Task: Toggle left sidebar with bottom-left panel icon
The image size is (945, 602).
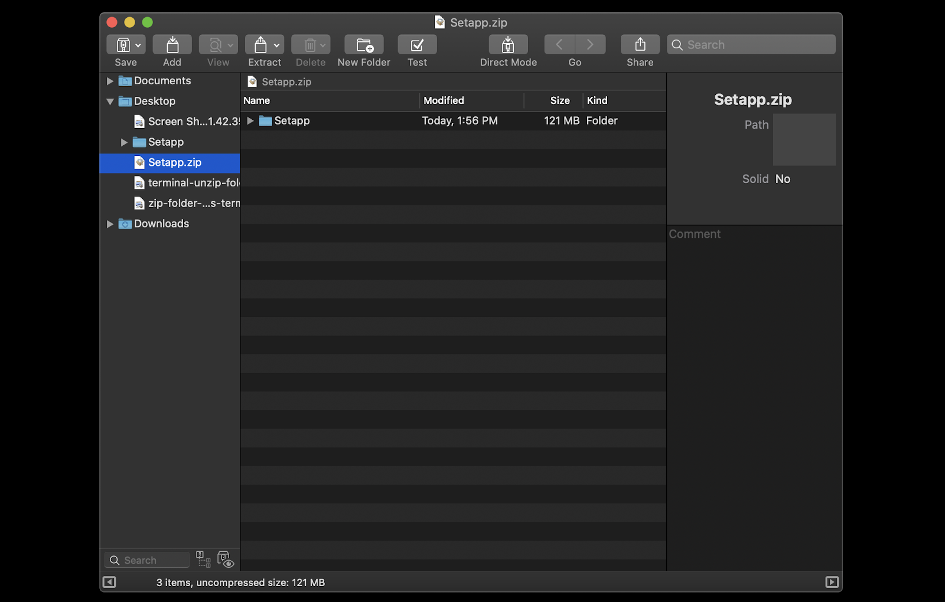Action: pos(109,583)
